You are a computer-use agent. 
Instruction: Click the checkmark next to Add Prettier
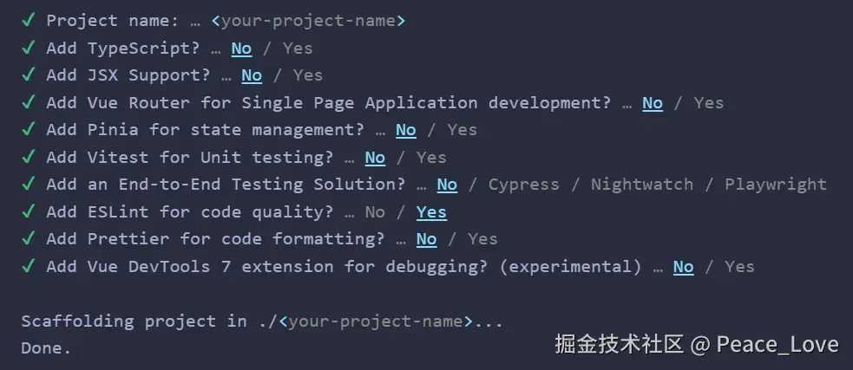(29, 238)
